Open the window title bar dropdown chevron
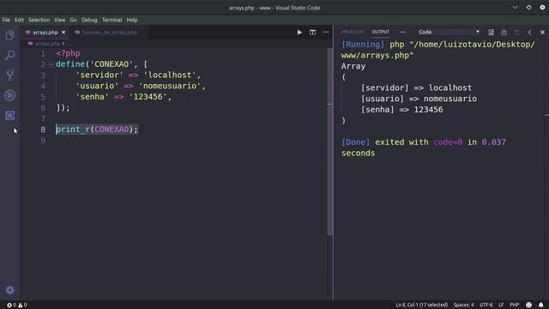 tap(515, 8)
